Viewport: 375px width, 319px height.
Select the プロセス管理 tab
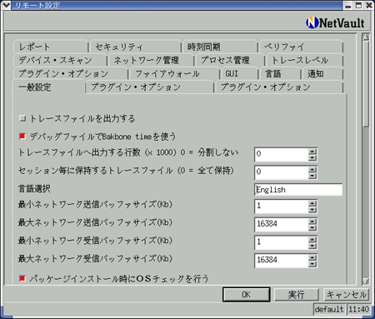[x=230, y=60]
